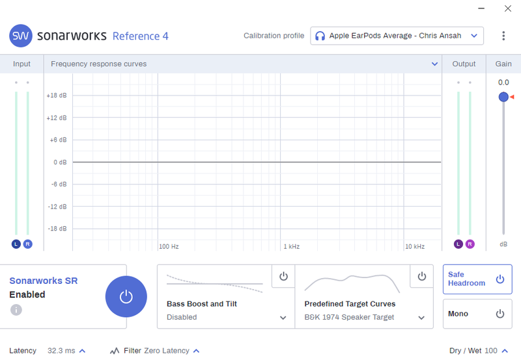Open the Bass Boost and Tilt preset dropdown
Image resolution: width=521 pixels, height=356 pixels.
(x=283, y=318)
